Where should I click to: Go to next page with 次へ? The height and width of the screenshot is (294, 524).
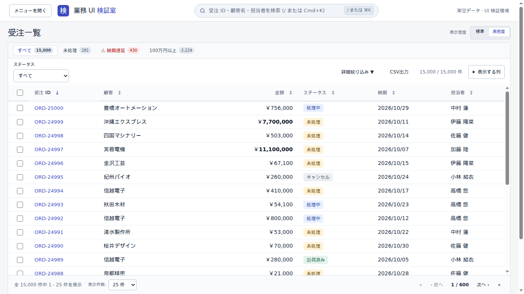483,285
